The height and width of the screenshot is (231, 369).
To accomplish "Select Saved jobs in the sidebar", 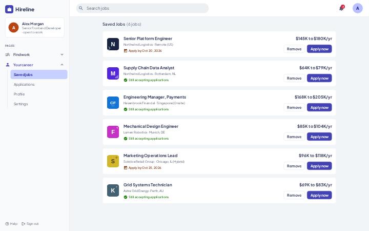I will 39,74.
